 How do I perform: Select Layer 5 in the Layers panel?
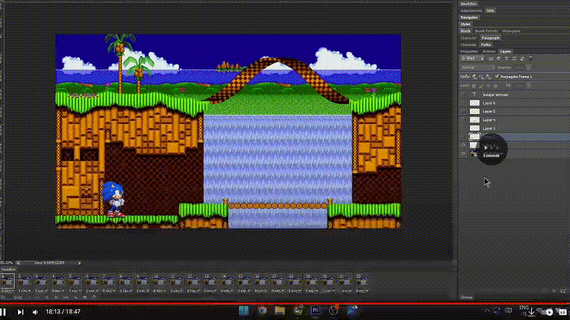coord(494,111)
